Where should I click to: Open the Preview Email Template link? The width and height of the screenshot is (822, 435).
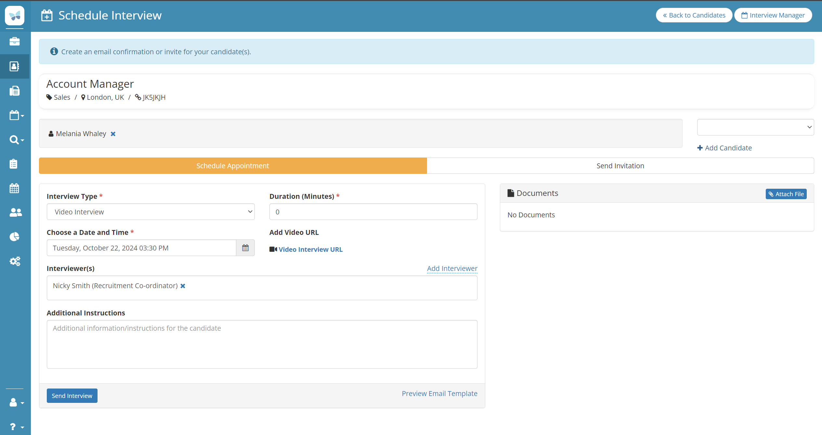click(x=439, y=393)
